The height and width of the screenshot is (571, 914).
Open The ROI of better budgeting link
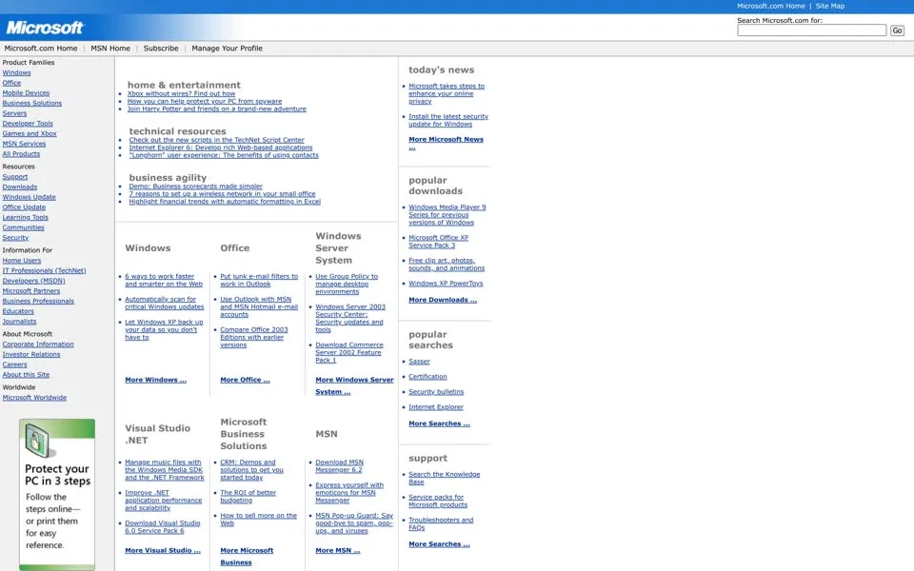pyautogui.click(x=248, y=497)
